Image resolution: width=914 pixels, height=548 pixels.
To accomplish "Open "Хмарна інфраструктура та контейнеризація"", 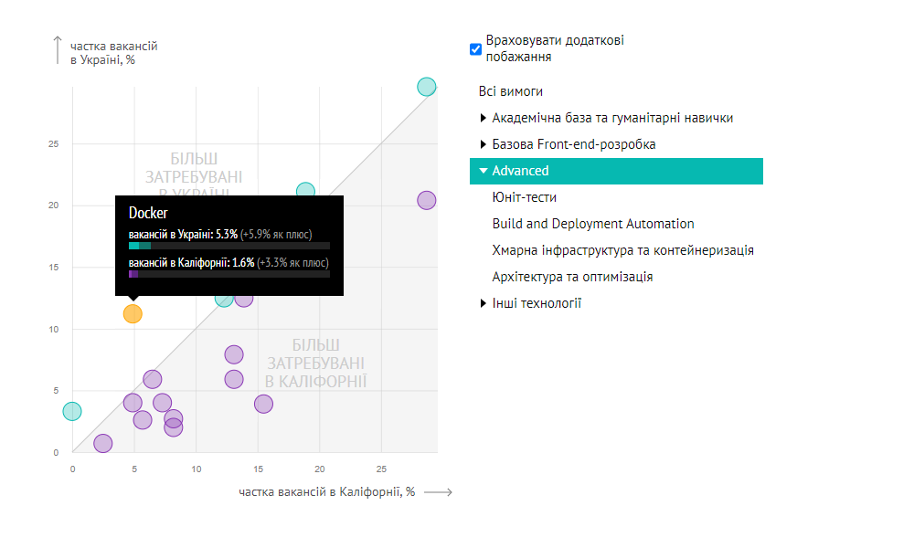I will coord(623,249).
